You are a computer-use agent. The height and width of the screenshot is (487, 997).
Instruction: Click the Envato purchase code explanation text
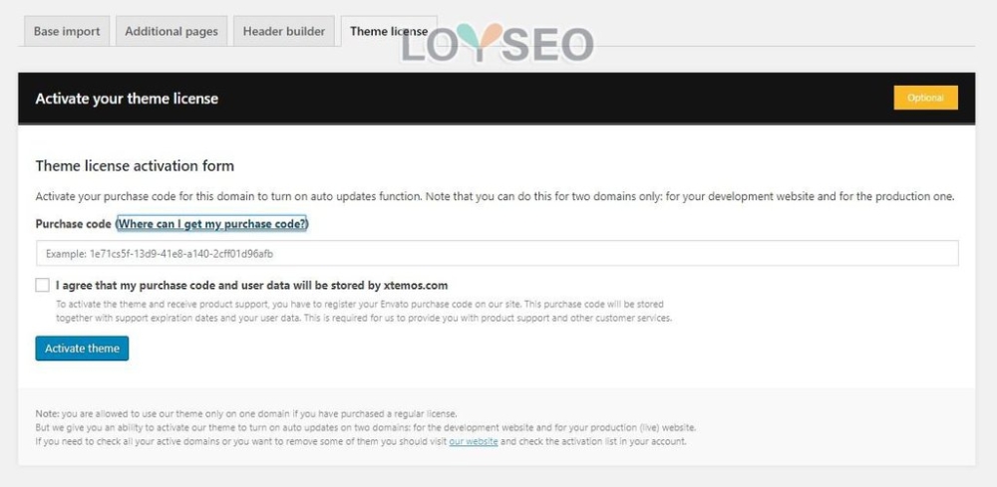coord(364,311)
